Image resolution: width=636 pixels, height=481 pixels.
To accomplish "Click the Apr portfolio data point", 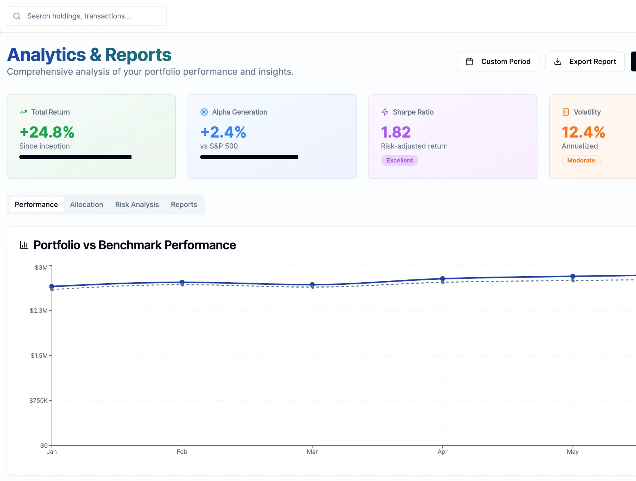I will [x=442, y=279].
